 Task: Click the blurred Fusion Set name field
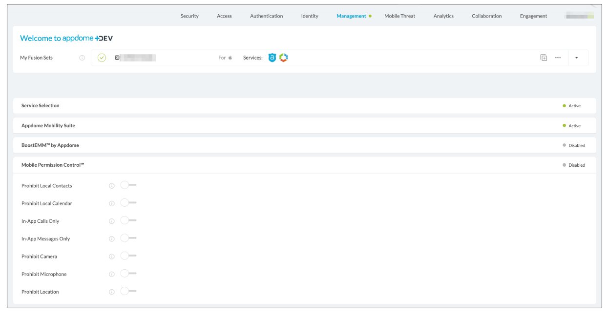(138, 58)
